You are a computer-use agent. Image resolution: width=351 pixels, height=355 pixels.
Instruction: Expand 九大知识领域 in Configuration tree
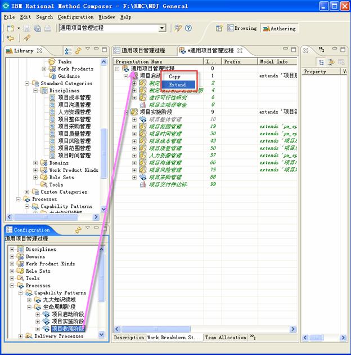pyautogui.click(x=29, y=300)
